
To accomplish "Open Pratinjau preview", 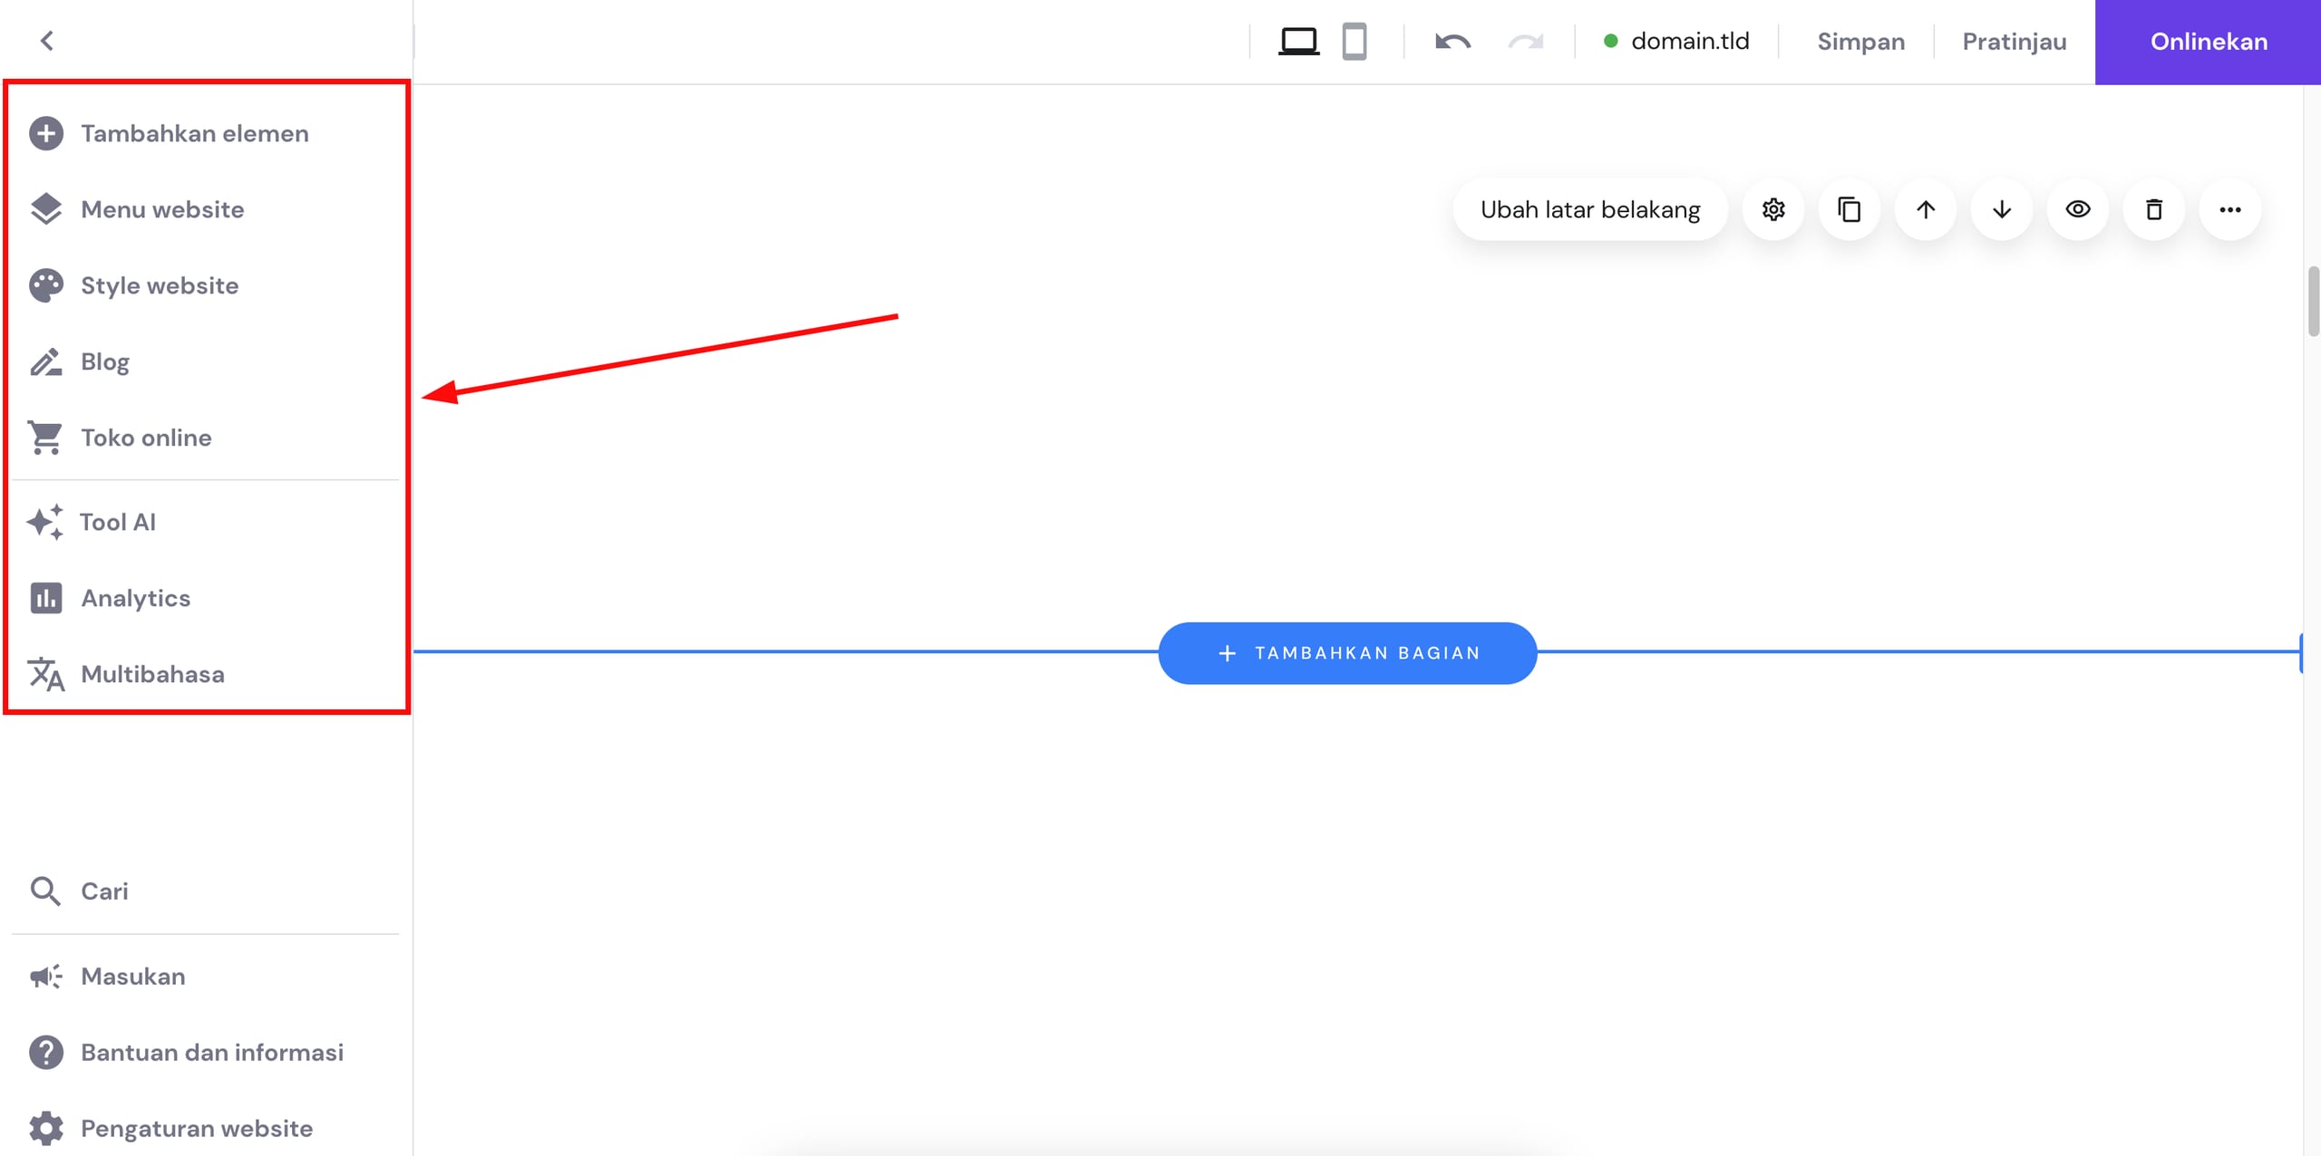I will click(x=2014, y=41).
